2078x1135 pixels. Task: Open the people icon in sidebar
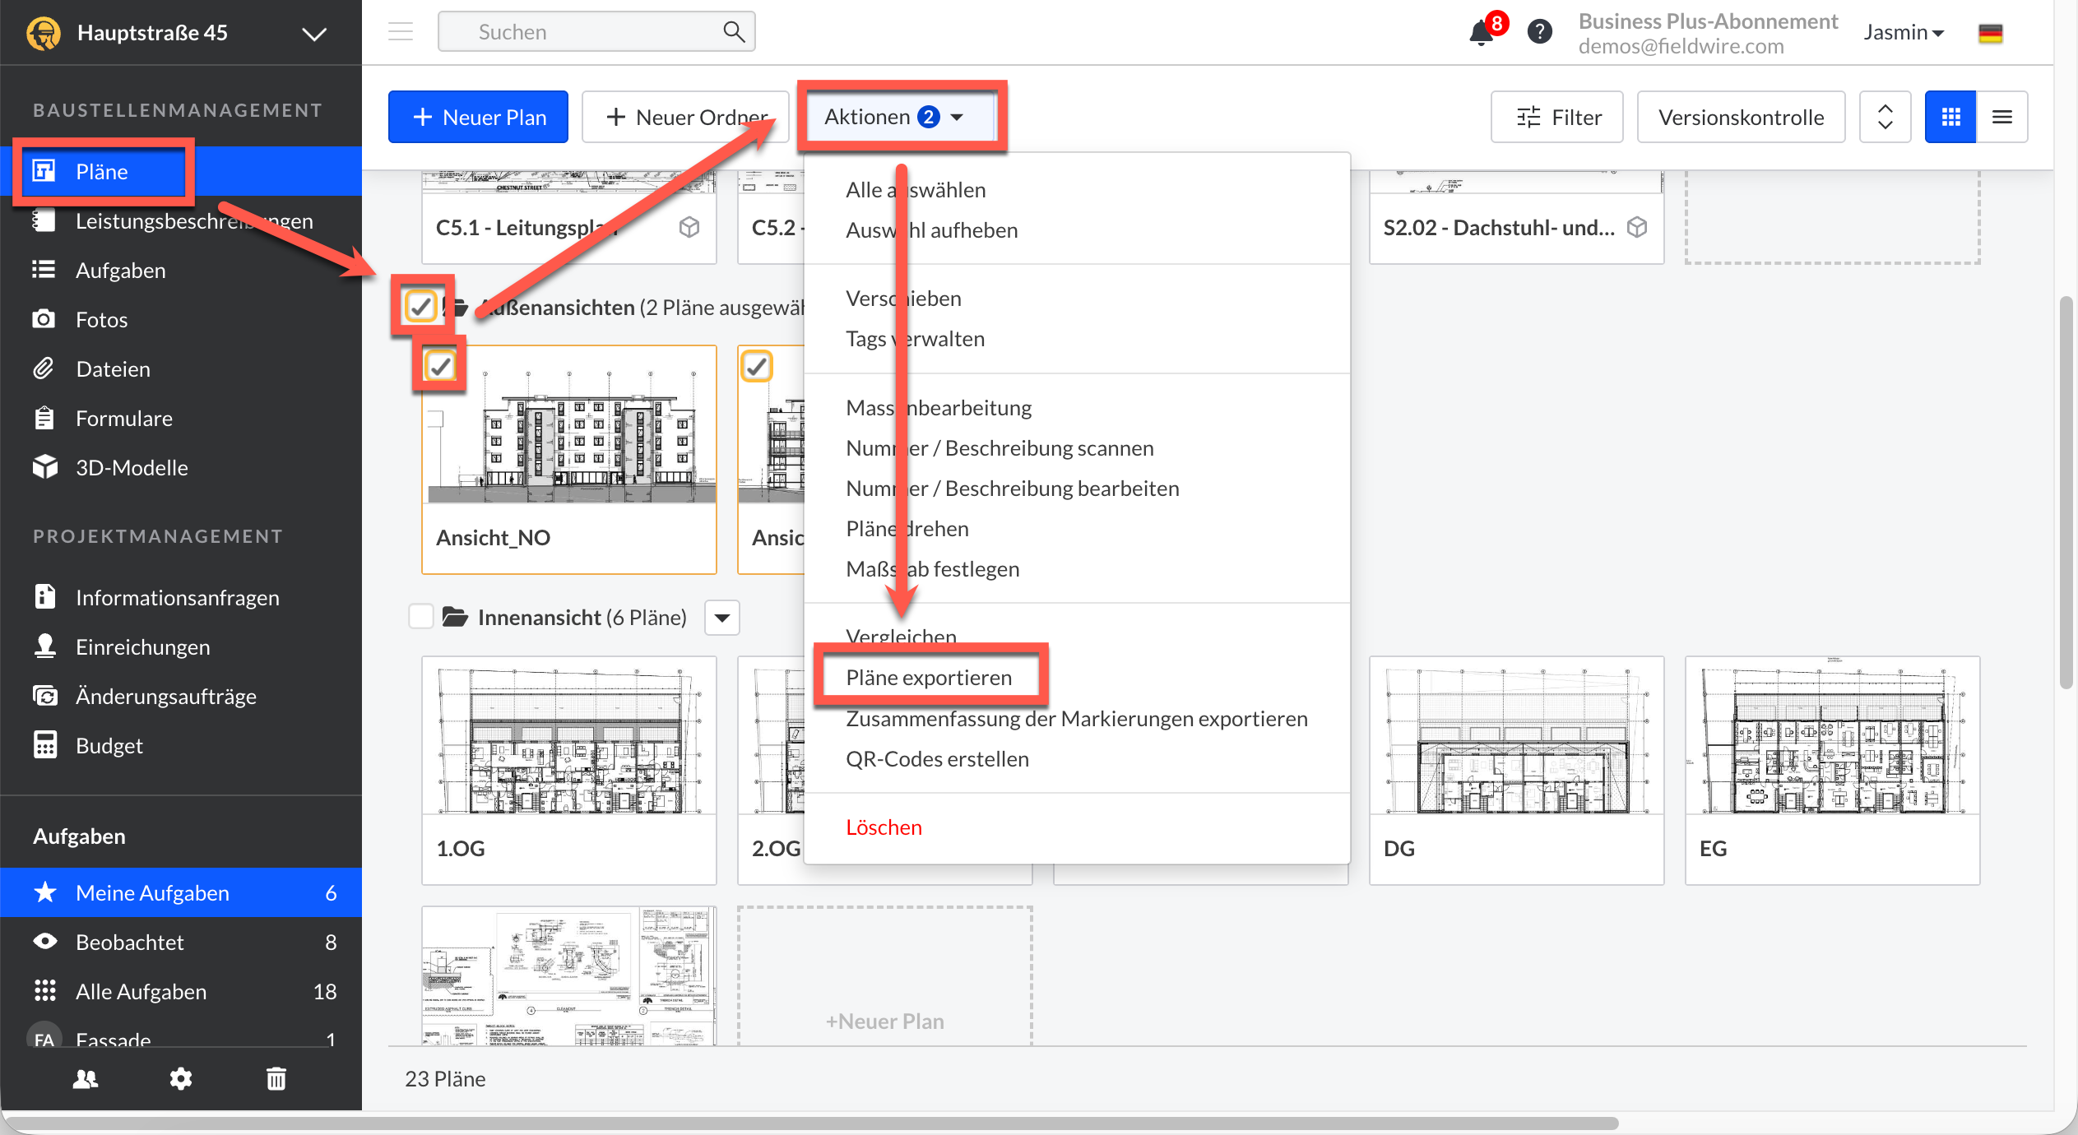click(86, 1078)
